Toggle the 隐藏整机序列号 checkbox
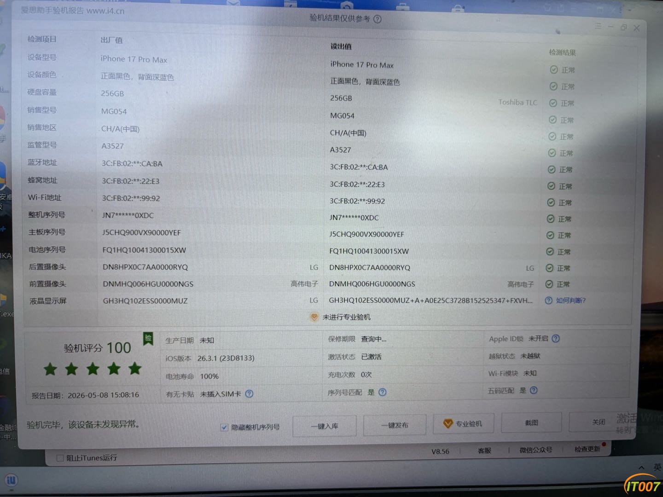Viewport: 663px width, 497px height. point(224,428)
